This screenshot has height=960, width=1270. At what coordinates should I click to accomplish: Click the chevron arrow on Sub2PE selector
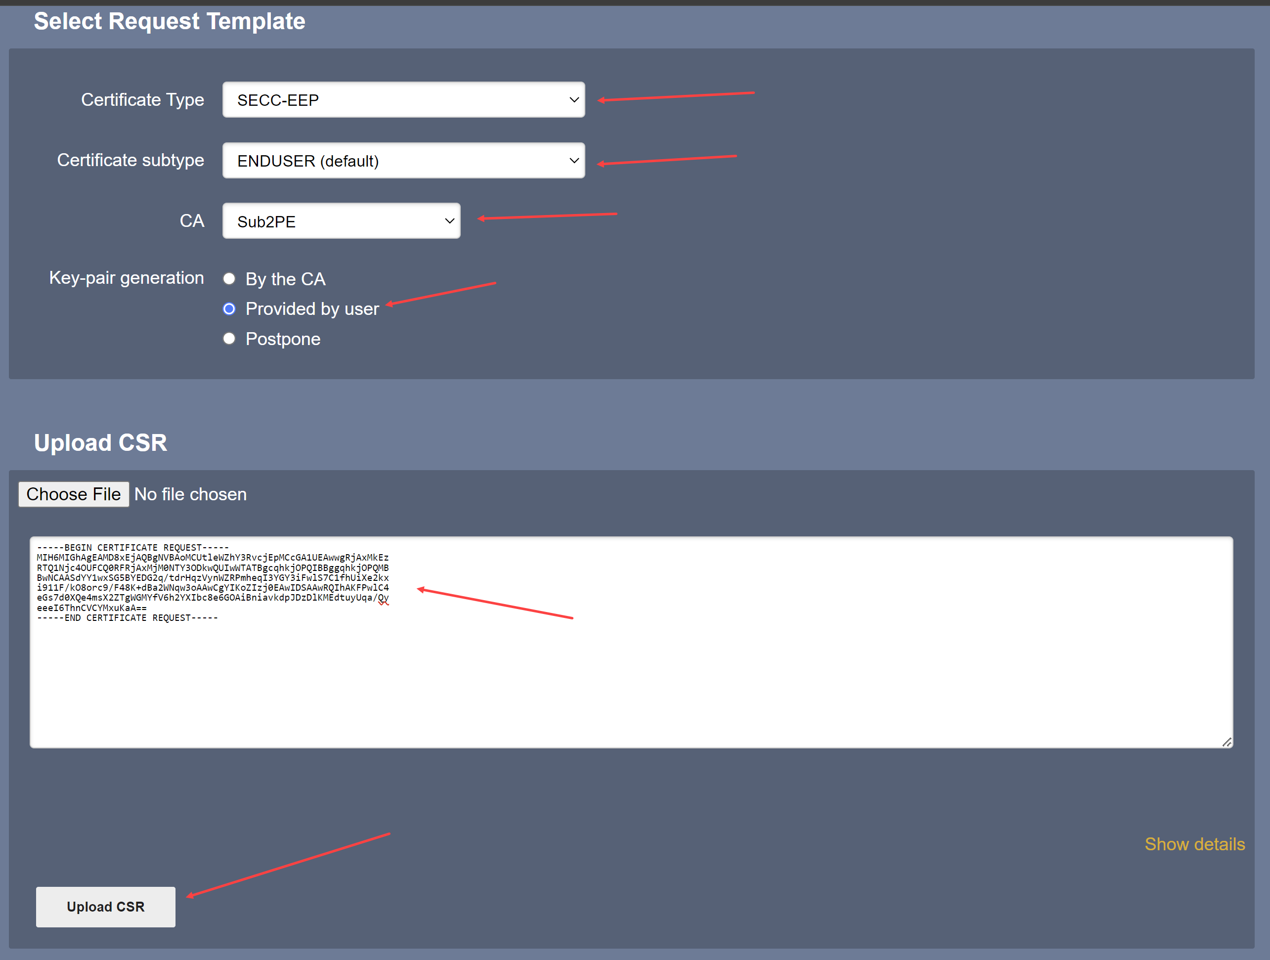pos(449,221)
